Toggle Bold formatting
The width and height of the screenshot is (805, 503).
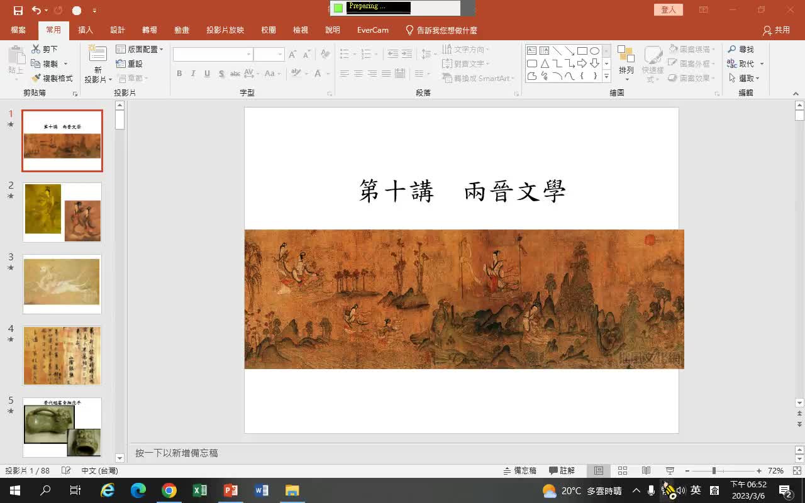tap(179, 74)
